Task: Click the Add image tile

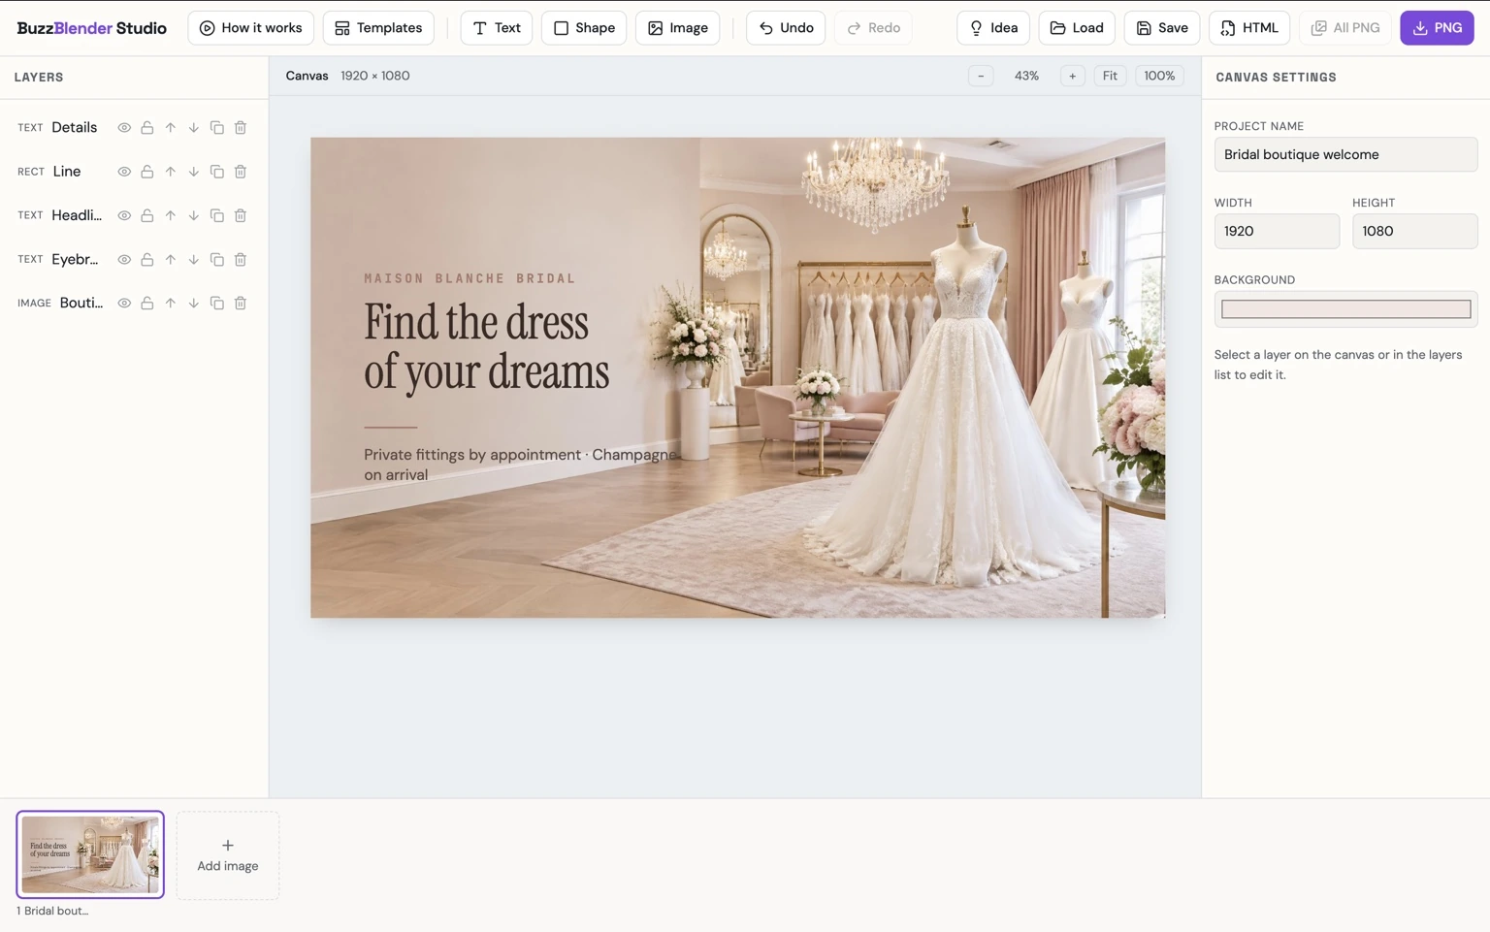Action: point(228,855)
